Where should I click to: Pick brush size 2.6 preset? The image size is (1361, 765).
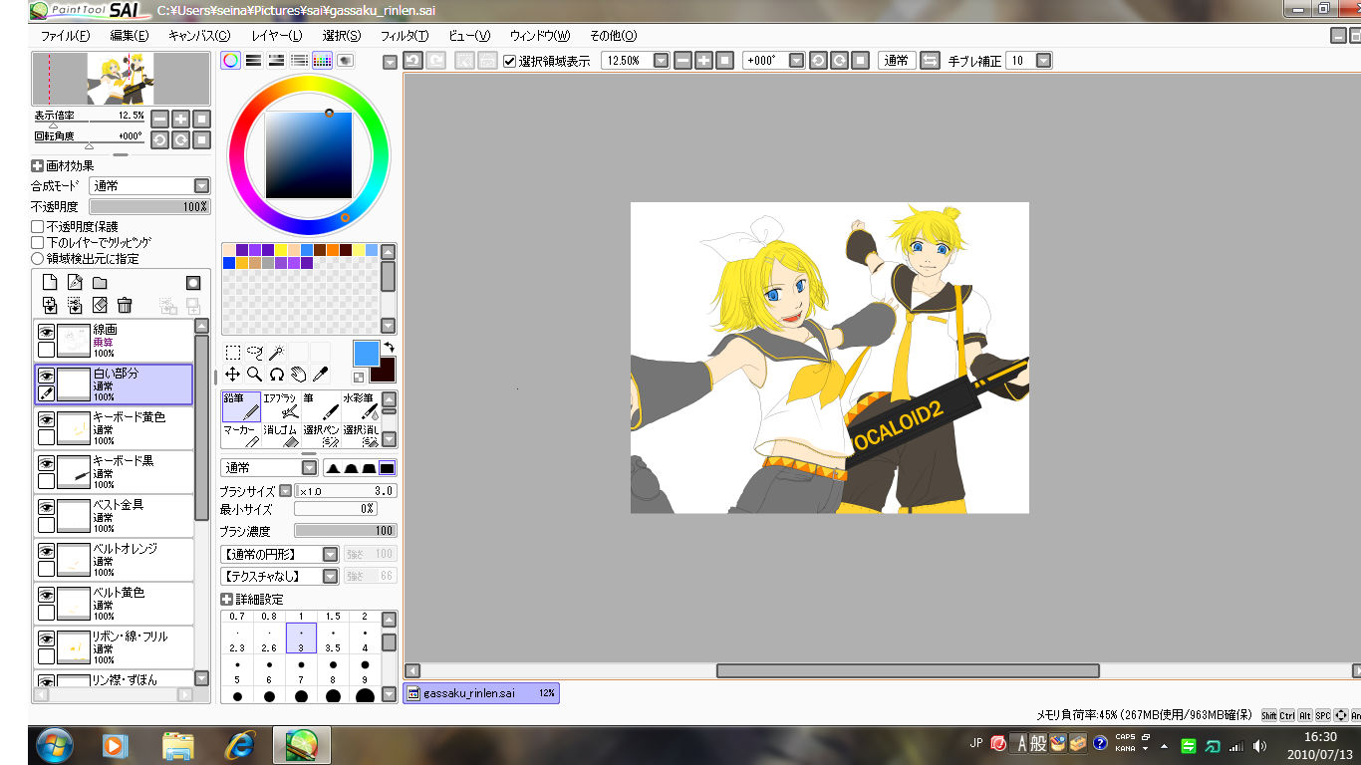[269, 640]
